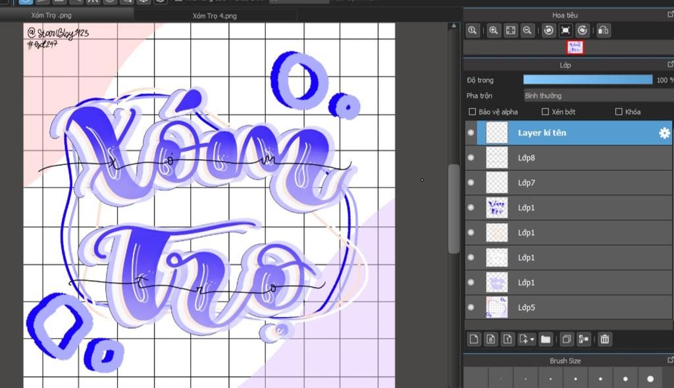
Task: Delete the selected layer with trash icon
Action: click(605, 339)
